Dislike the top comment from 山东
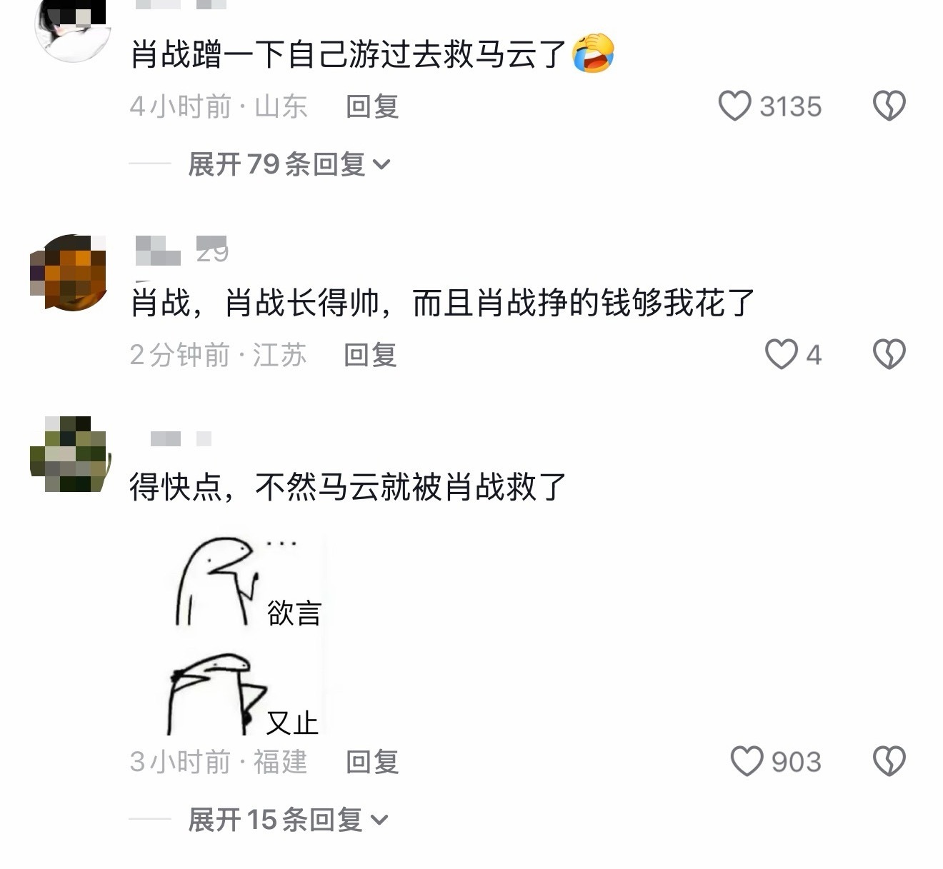The image size is (943, 869). click(x=889, y=106)
